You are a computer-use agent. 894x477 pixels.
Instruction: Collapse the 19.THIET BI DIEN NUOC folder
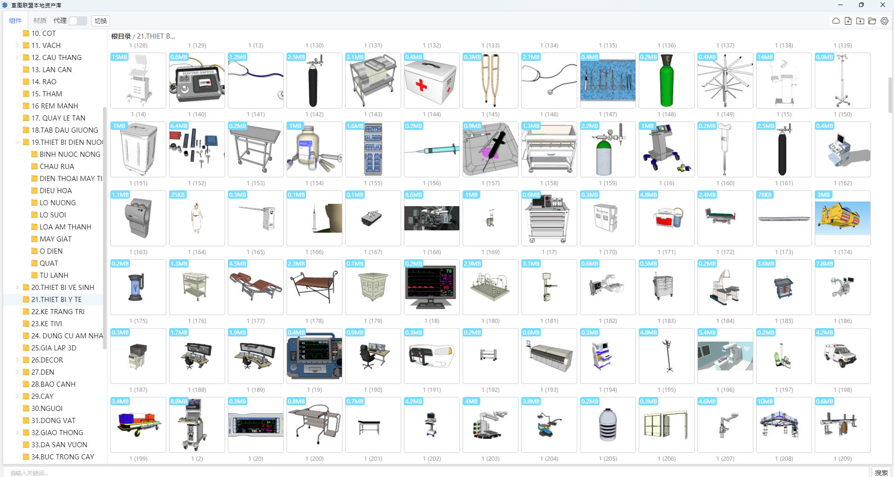tap(17, 142)
